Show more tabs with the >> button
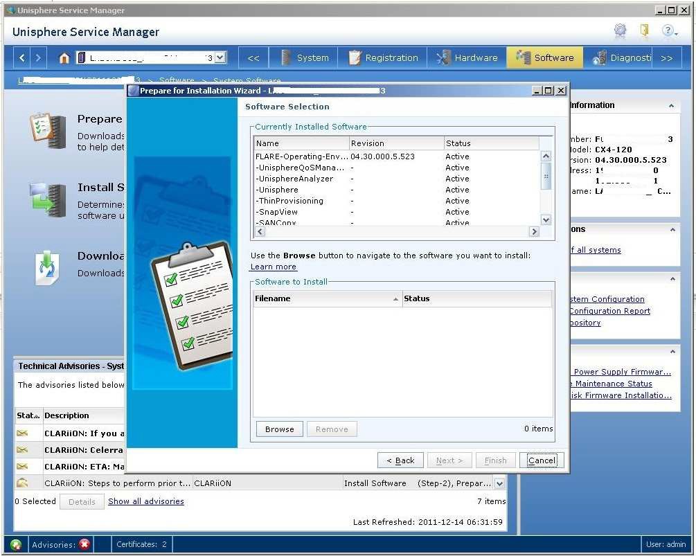Screen dimensions: 696x556 point(667,57)
